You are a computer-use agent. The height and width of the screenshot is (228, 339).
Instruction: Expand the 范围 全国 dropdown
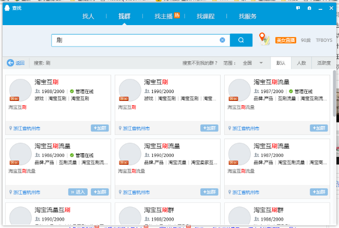coord(261,63)
